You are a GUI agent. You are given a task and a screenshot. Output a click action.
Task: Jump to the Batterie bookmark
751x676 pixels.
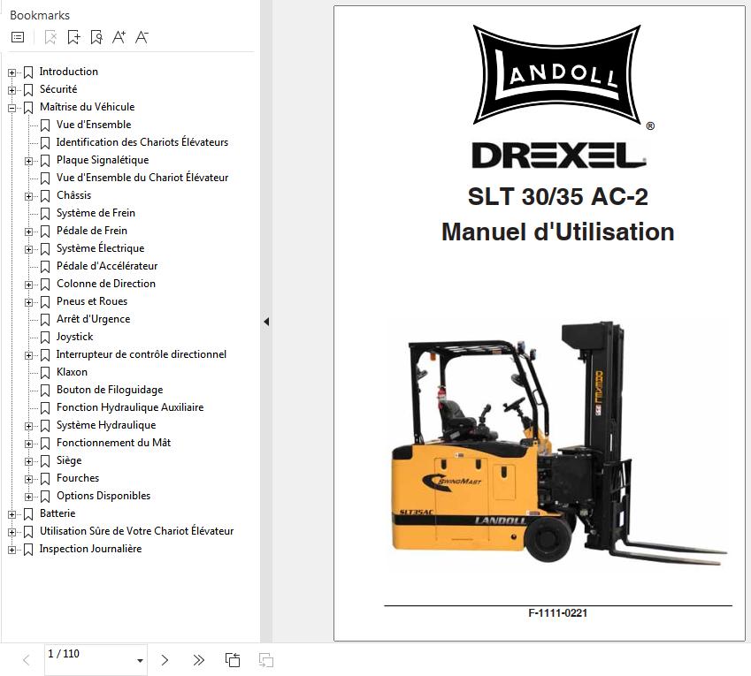(x=57, y=514)
